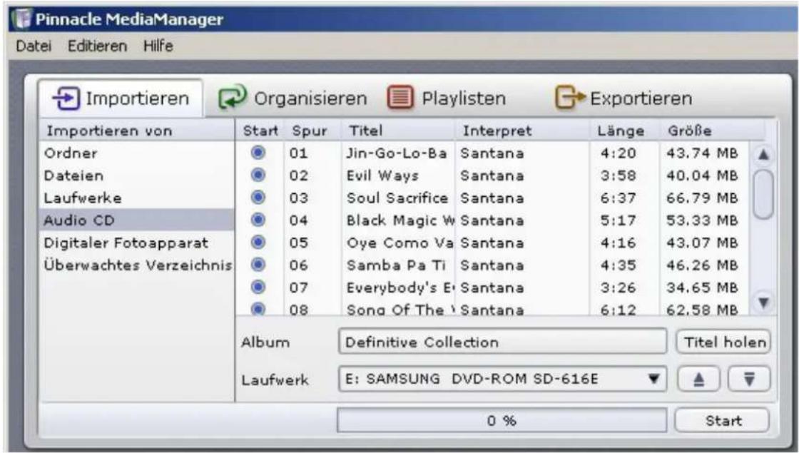
Task: Select Dateien as import source
Action: tap(136, 175)
